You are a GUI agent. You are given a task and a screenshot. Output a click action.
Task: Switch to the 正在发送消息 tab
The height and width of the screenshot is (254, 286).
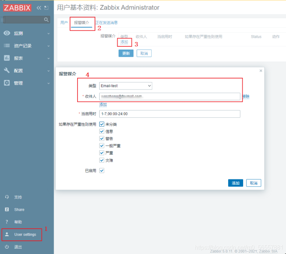(x=106, y=22)
